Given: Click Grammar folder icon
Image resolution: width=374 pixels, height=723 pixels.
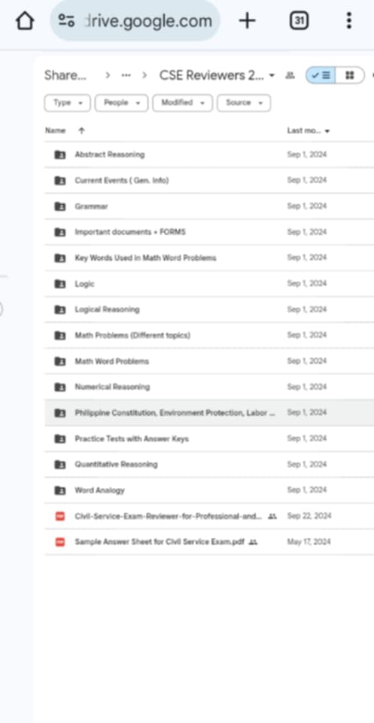Looking at the screenshot, I should click(x=60, y=206).
